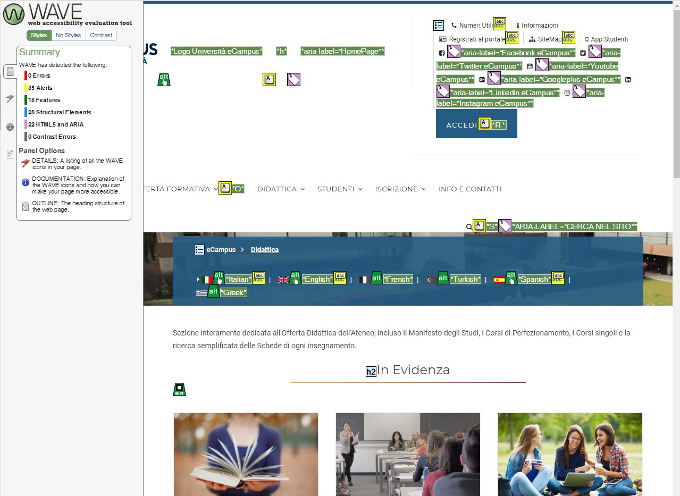Viewport: 680px width, 496px height.
Task: Click the red 0 Errors indicator
Action: pos(39,75)
